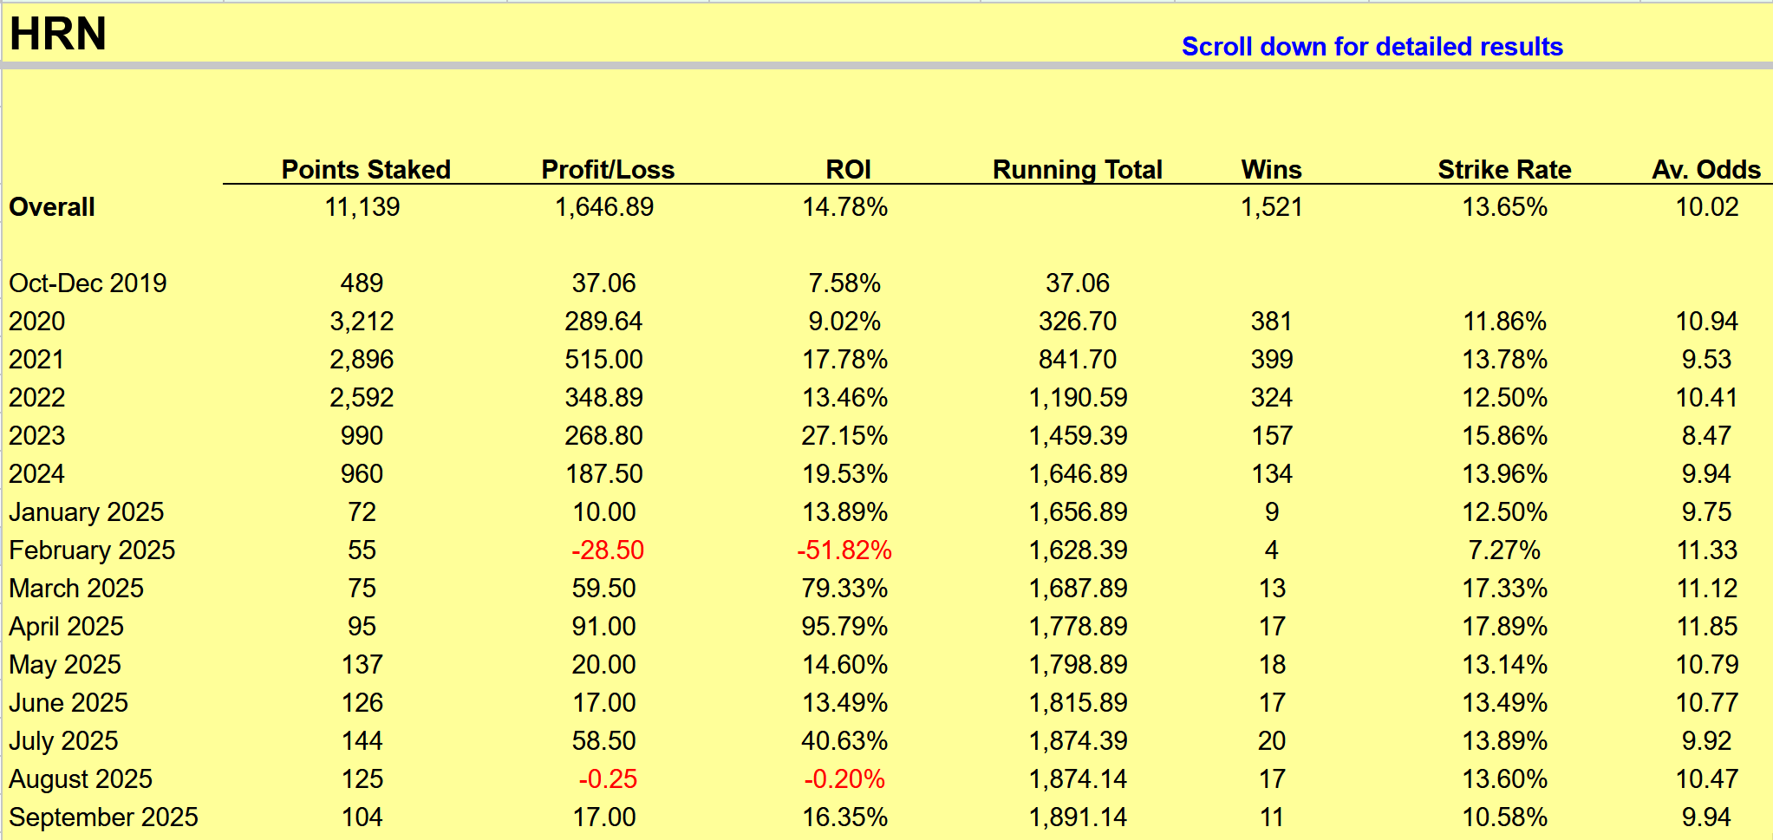Click the 'Scroll down for detailed results' link
Viewport: 1773px width, 840px height.
[x=1372, y=46]
